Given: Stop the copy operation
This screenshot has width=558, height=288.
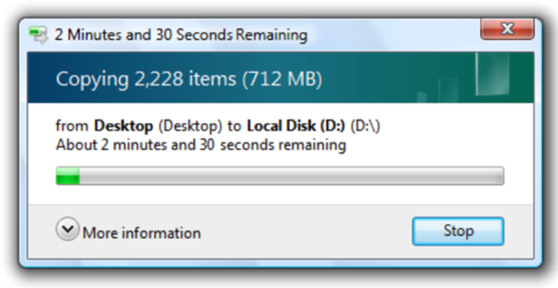Looking at the screenshot, I should 458,231.
